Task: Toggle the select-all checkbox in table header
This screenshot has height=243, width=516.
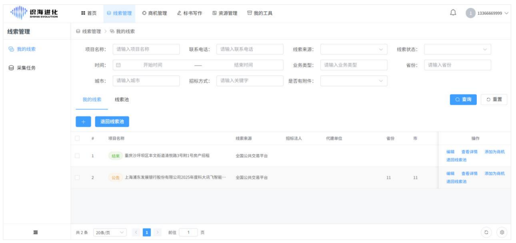Action: (x=77, y=138)
